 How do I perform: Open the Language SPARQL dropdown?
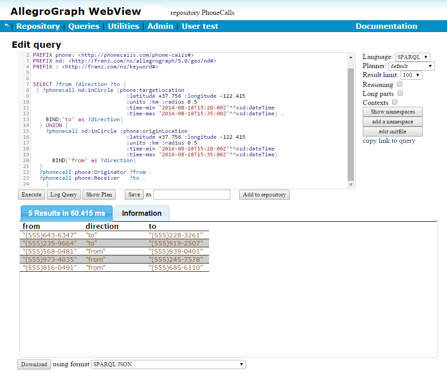click(x=412, y=57)
